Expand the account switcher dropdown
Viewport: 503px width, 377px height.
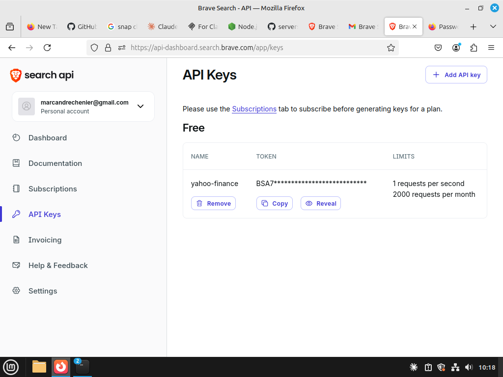pos(140,107)
